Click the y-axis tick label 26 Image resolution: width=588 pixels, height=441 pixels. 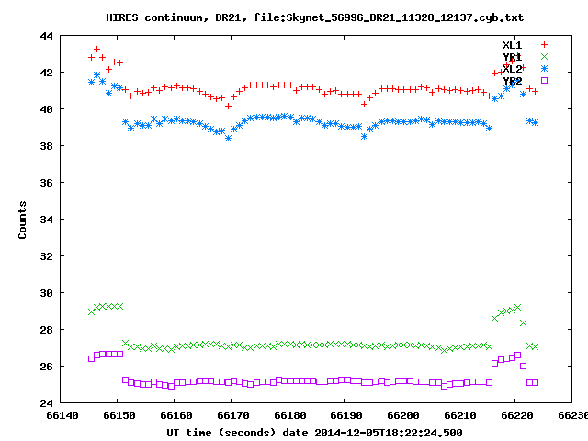point(47,367)
